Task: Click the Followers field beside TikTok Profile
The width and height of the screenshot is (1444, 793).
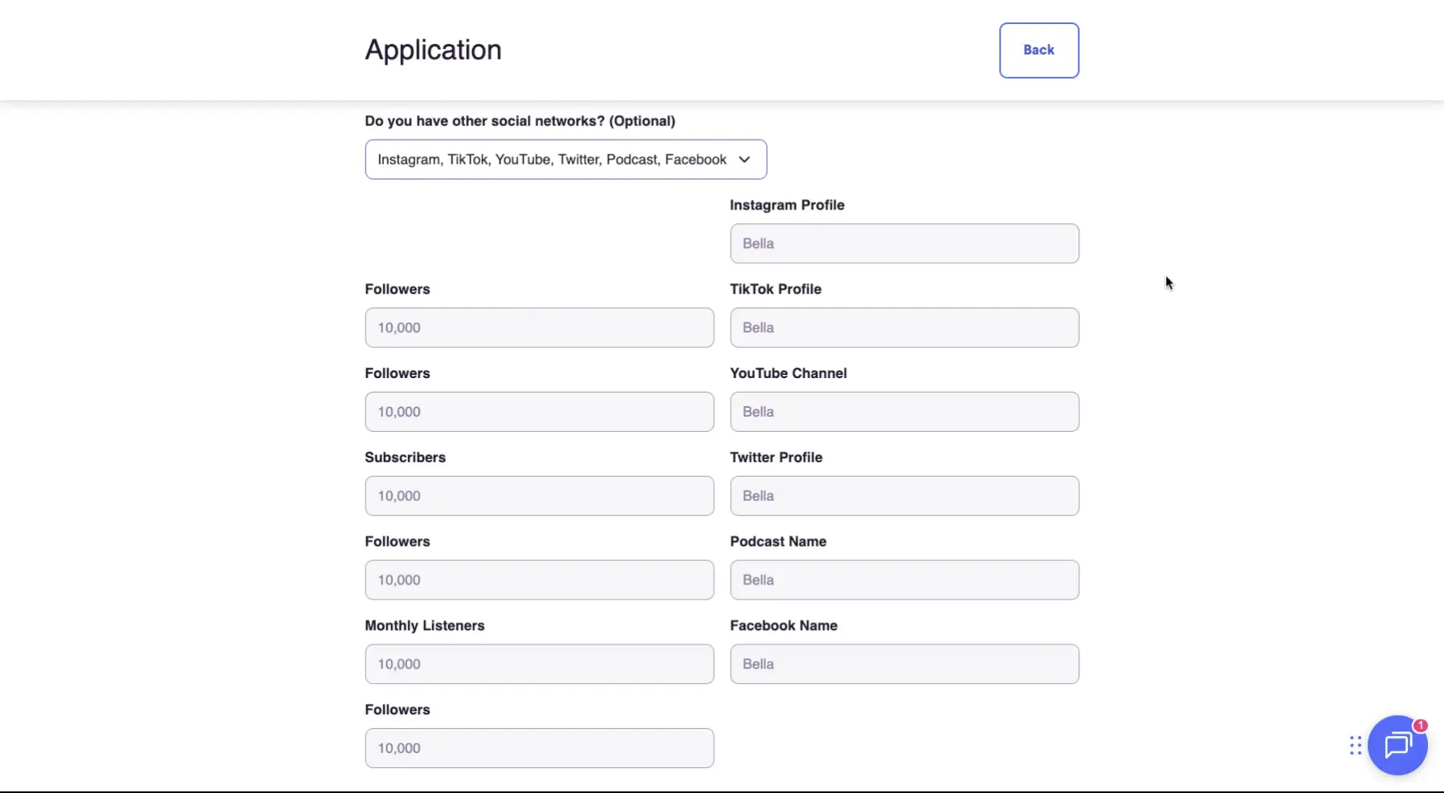Action: pyautogui.click(x=539, y=411)
